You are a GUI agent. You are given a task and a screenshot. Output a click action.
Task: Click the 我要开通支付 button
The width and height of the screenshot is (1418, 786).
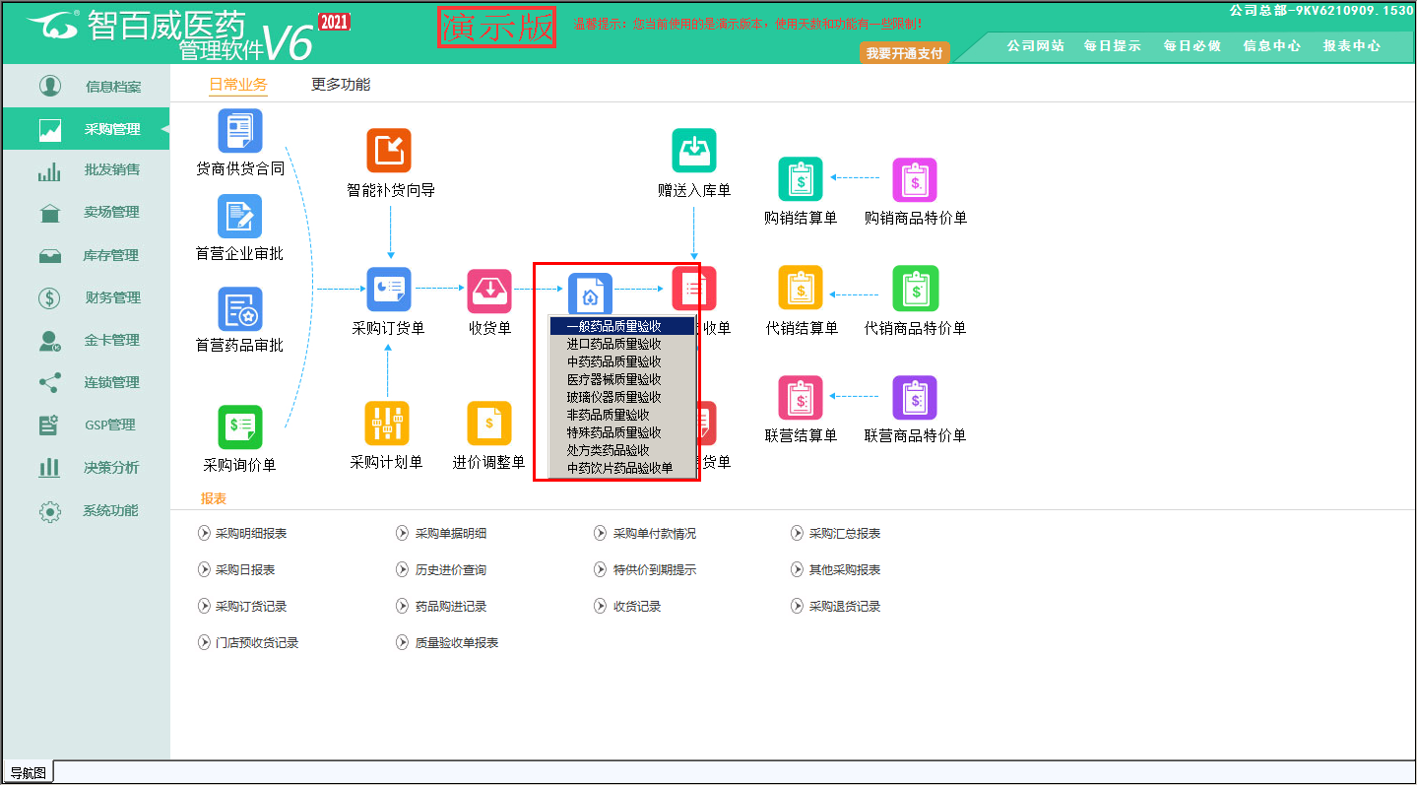click(x=904, y=53)
